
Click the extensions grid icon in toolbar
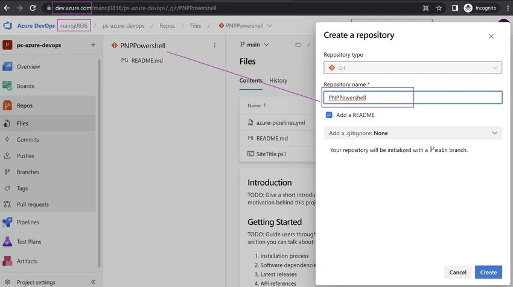(425, 8)
